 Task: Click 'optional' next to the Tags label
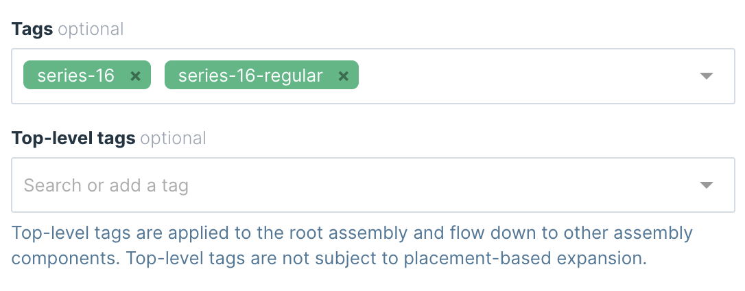pyautogui.click(x=91, y=29)
